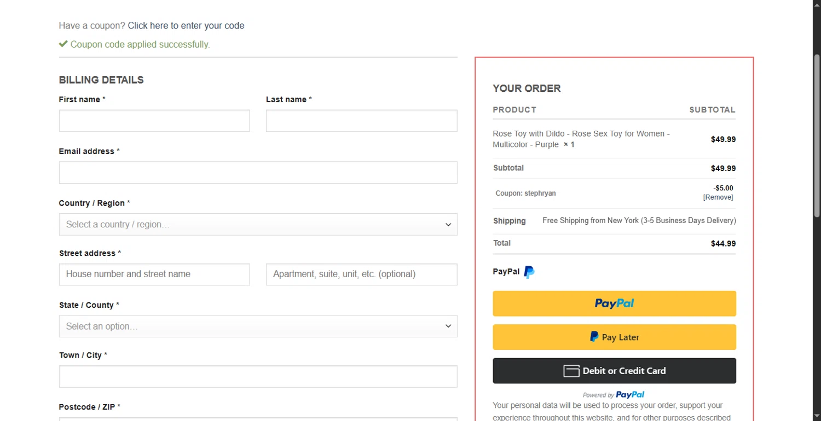Remove the stephryan coupon
The image size is (821, 421).
[x=718, y=197]
